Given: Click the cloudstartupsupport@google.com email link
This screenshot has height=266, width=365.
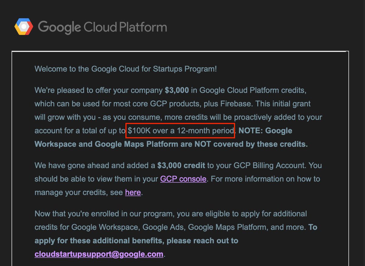Looking at the screenshot, I should pos(99,254).
